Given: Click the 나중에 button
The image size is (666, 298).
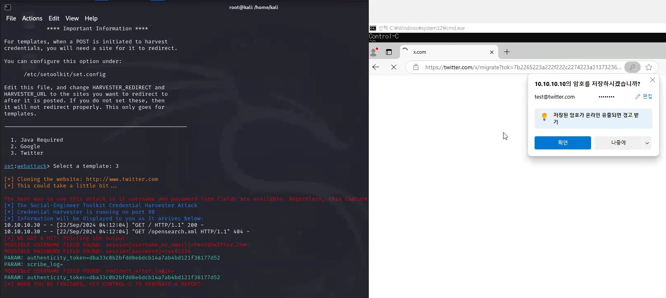Looking at the screenshot, I should click(x=618, y=143).
